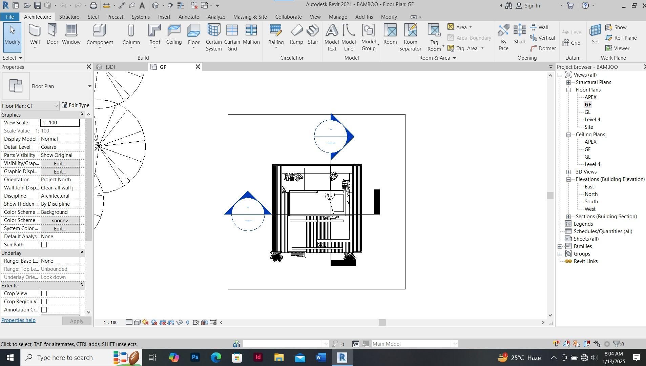Viewport: 646px width, 366px height.
Task: Open the Floor Plan: GF instance dropdown
Action: (x=30, y=106)
